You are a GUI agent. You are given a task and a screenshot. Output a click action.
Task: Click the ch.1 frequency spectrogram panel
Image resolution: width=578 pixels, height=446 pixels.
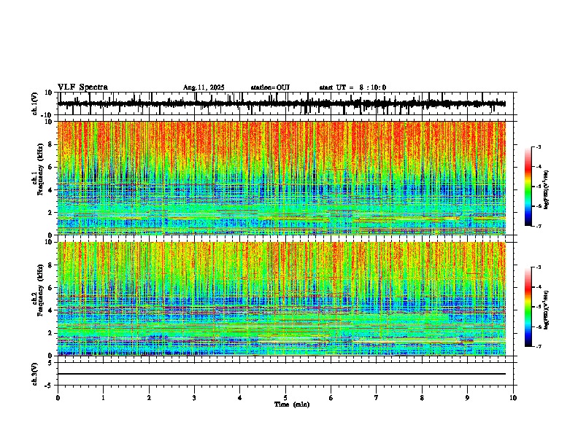pos(282,178)
